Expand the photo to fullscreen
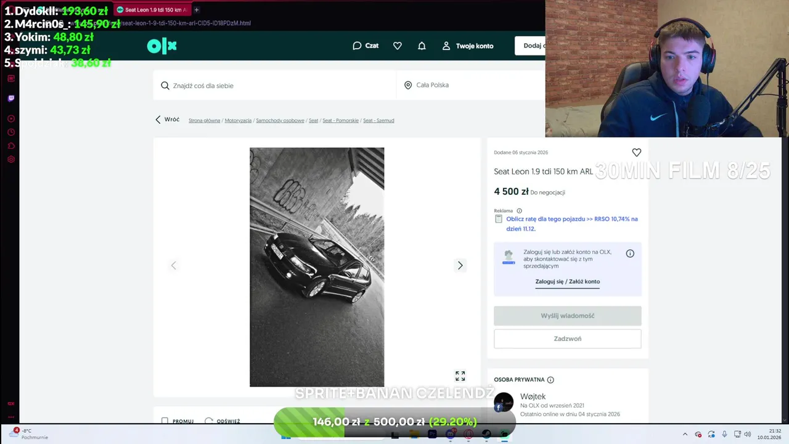This screenshot has width=789, height=444. (460, 376)
